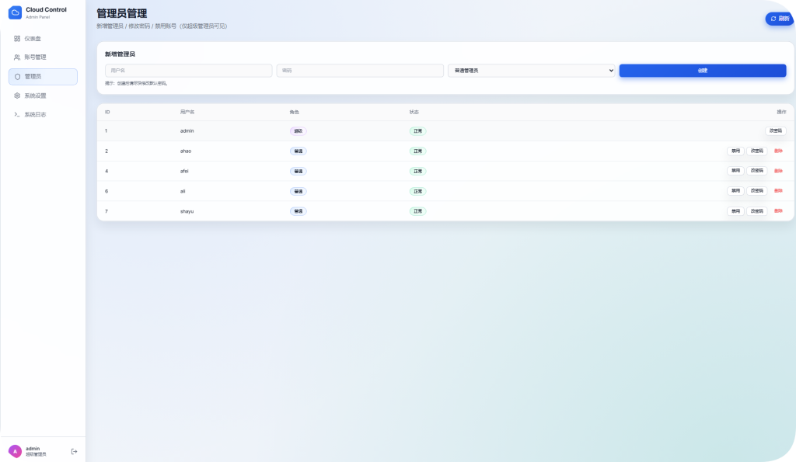Click 禁用 in the shayu row
The image size is (796, 462).
point(735,211)
